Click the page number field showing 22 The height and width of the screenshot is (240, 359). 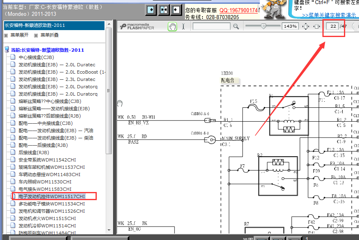333,26
